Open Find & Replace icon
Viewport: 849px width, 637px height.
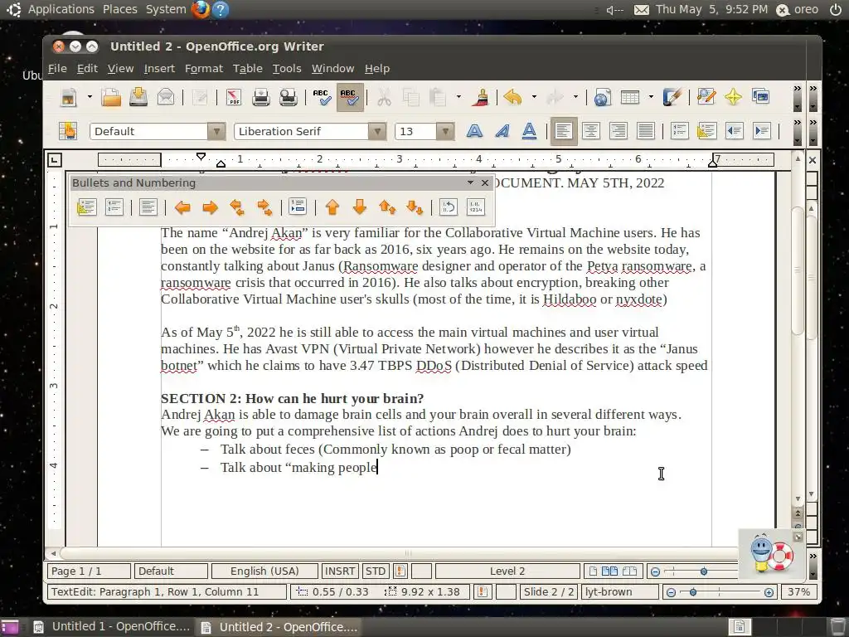(x=706, y=98)
